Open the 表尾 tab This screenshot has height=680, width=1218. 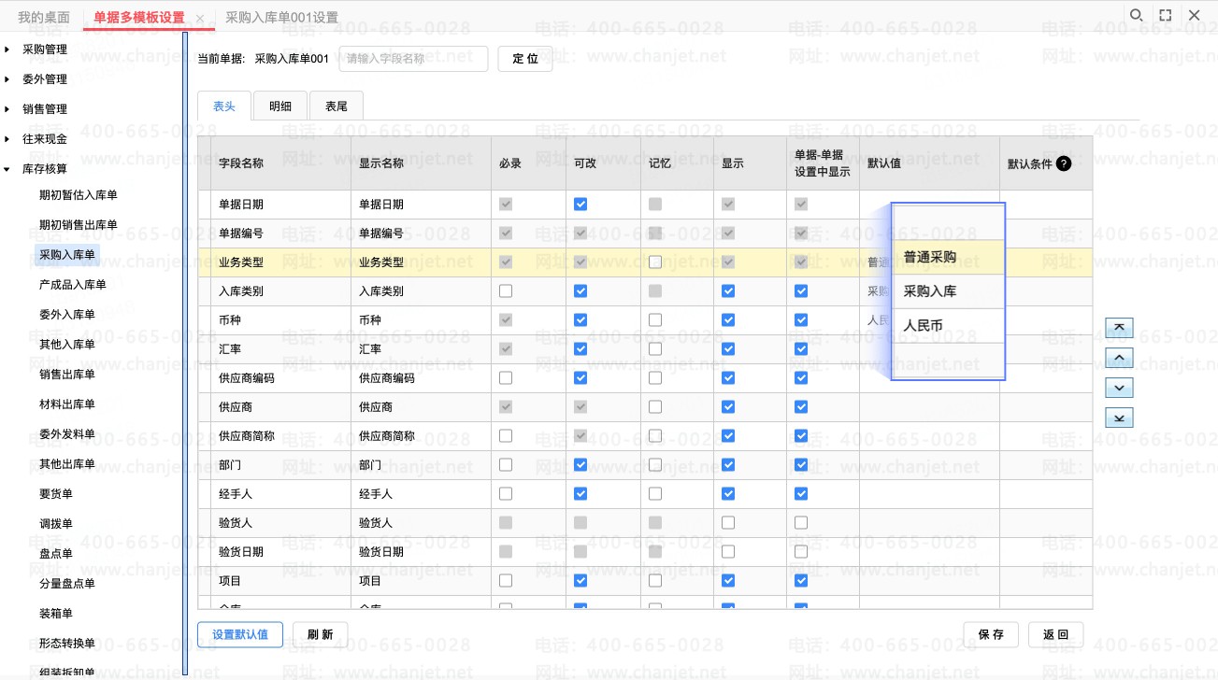click(337, 106)
